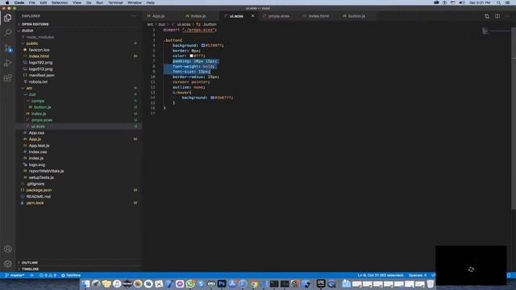516x290 pixels.
Task: Click the Ln 9, Col 21 status item
Action: click(x=381, y=275)
